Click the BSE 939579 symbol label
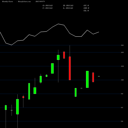The height and width of the screenshot is (128, 128). click(40, 2)
